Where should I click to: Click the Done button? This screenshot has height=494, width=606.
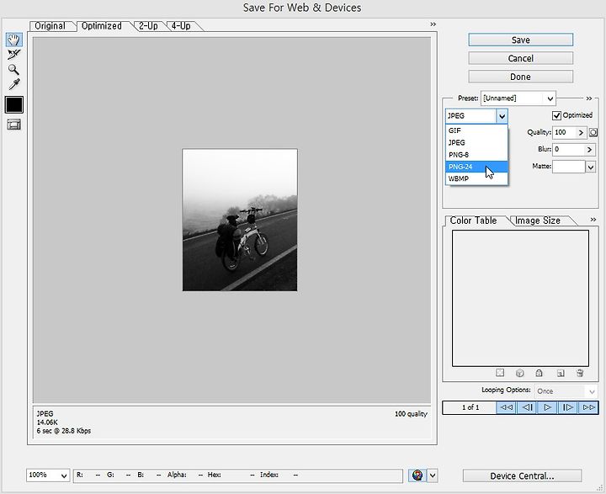521,77
